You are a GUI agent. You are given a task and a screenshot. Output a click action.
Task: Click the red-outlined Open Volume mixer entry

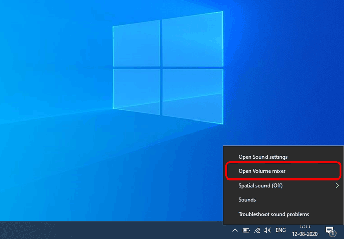point(283,171)
